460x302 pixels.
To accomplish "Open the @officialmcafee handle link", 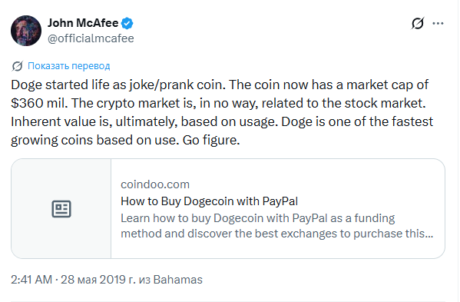I will (91, 38).
